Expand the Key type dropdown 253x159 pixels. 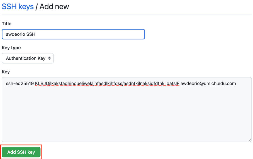(28, 58)
